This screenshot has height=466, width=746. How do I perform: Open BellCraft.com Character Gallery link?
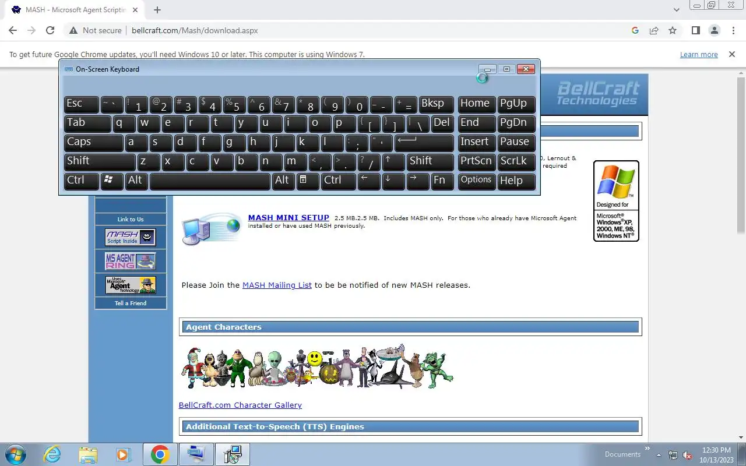point(240,405)
